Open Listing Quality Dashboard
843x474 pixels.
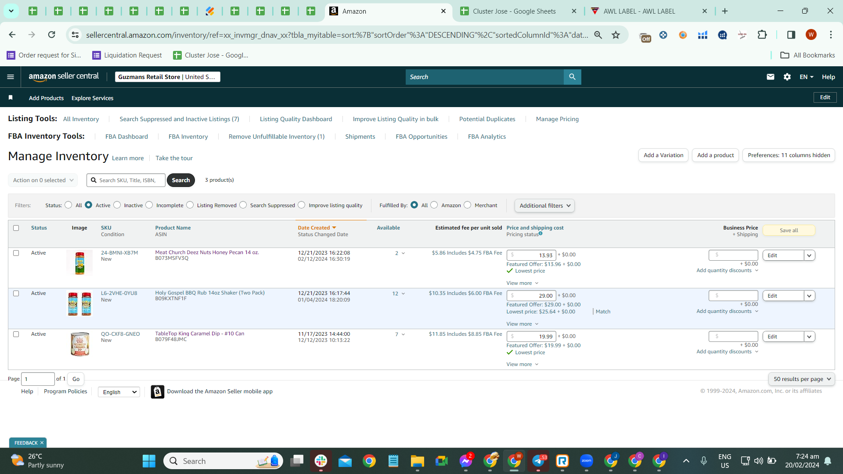coord(296,119)
